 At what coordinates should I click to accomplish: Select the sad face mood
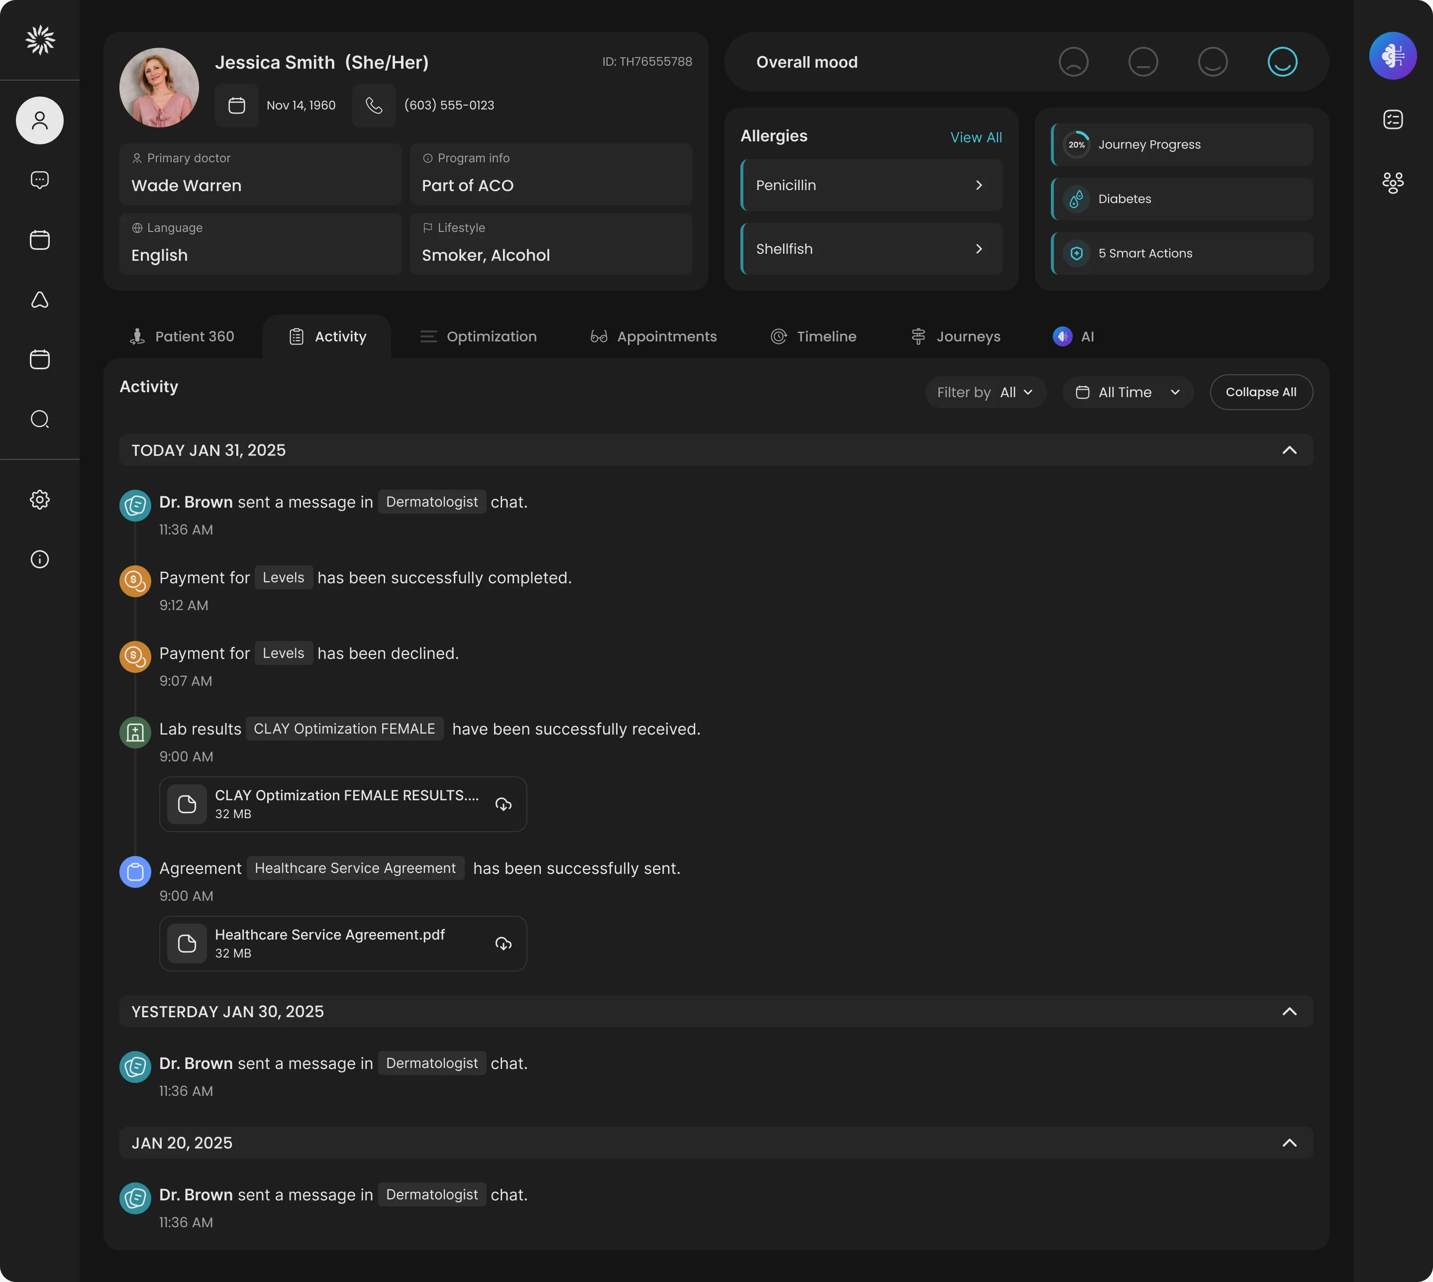[1073, 62]
